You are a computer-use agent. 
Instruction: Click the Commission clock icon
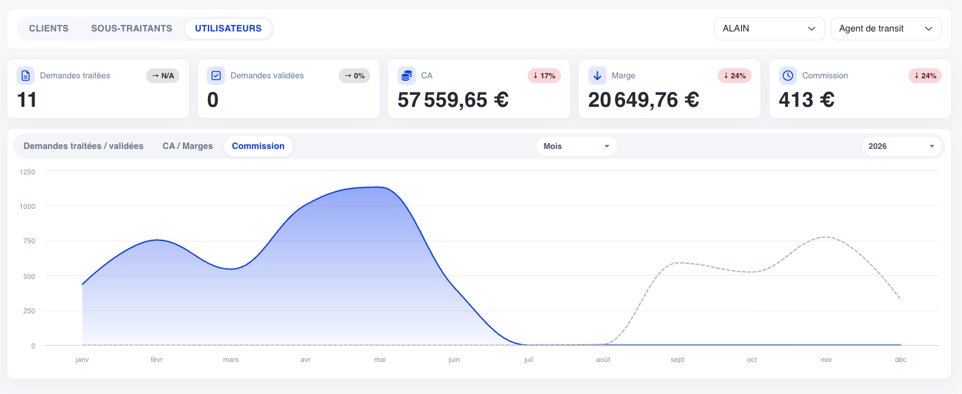pyautogui.click(x=788, y=75)
